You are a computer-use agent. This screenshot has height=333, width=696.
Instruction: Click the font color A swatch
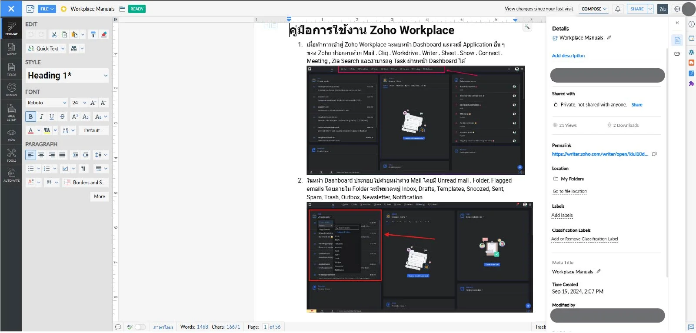(30, 130)
